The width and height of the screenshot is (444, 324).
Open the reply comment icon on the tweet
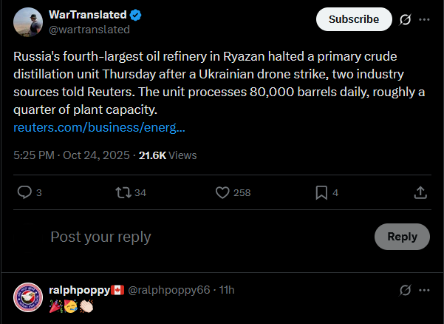click(24, 192)
